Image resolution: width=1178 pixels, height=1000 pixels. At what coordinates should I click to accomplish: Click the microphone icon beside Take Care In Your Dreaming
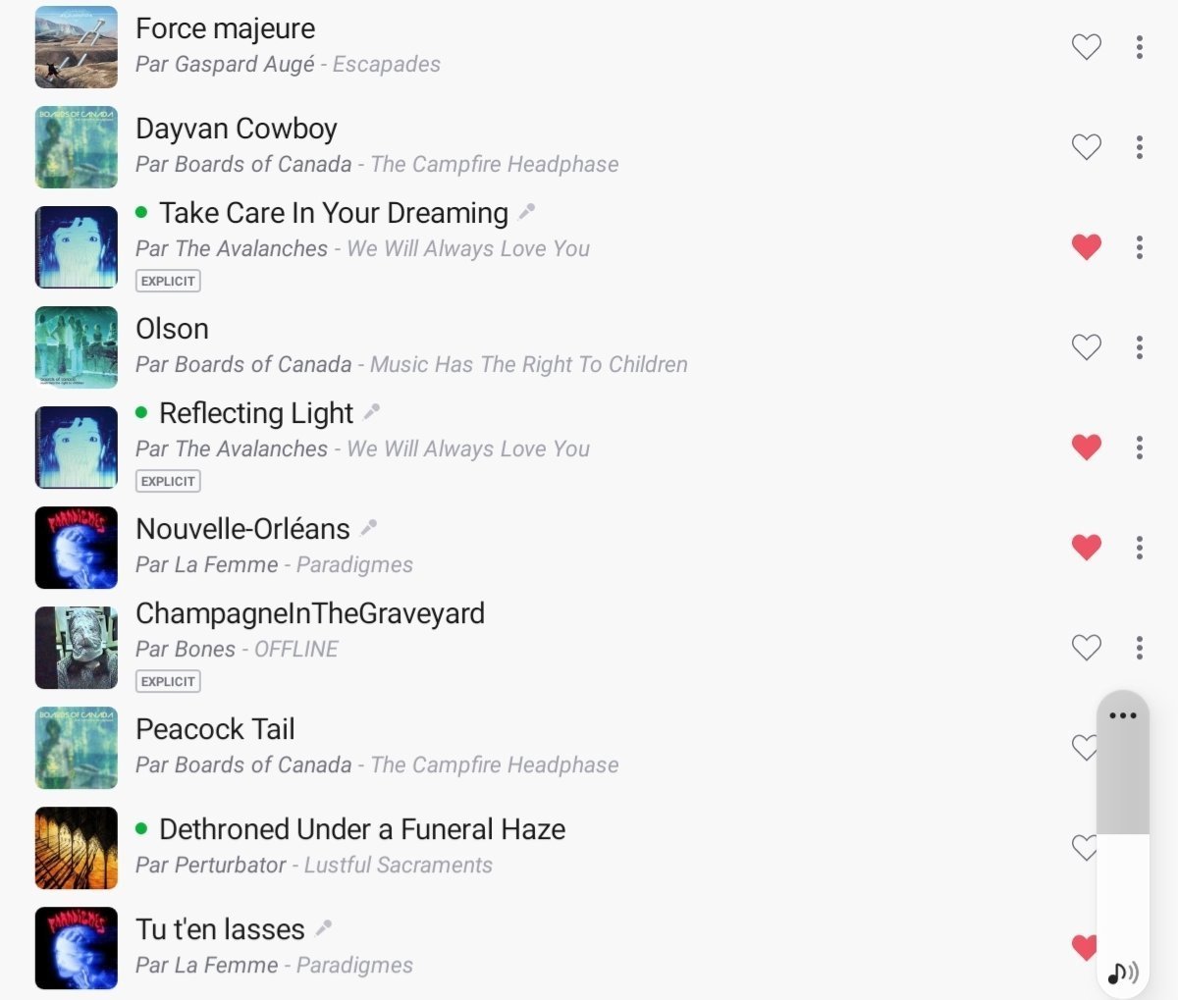pyautogui.click(x=527, y=212)
